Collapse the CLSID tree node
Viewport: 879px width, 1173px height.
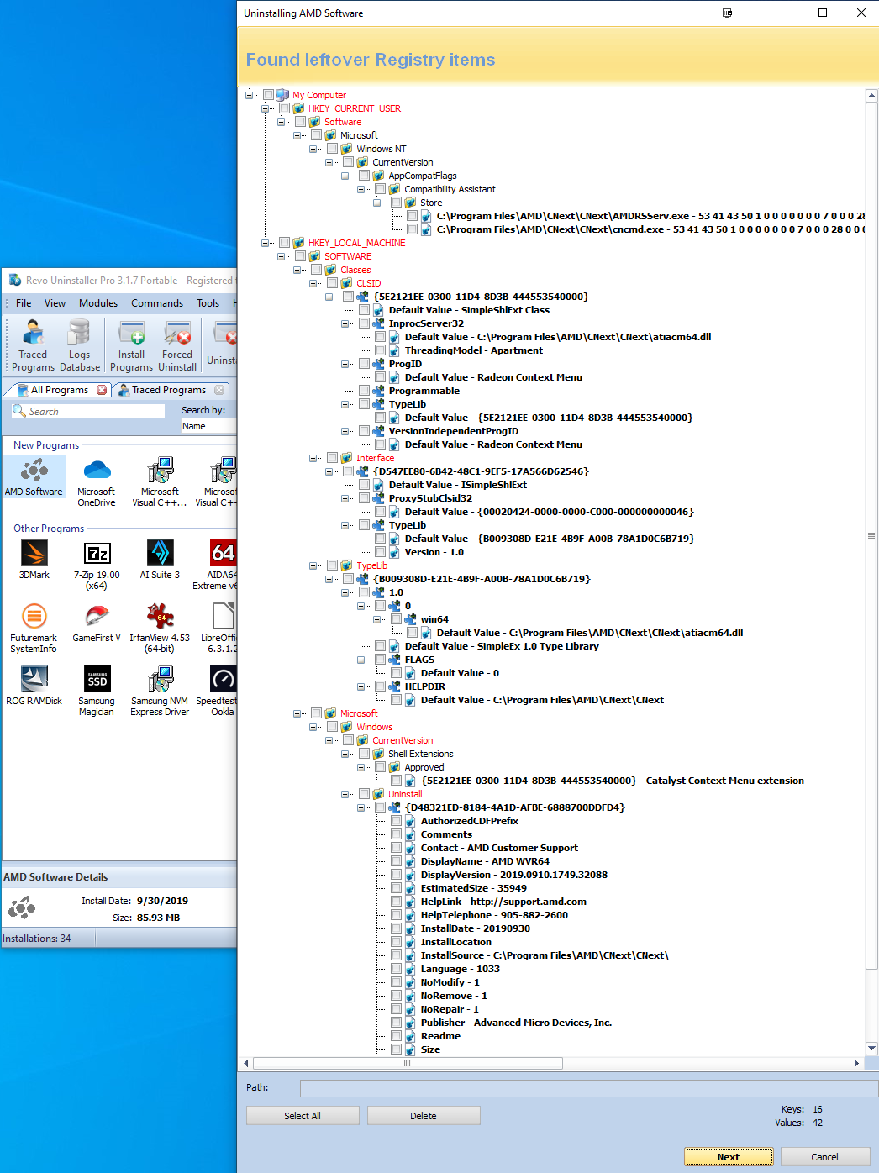tap(313, 283)
